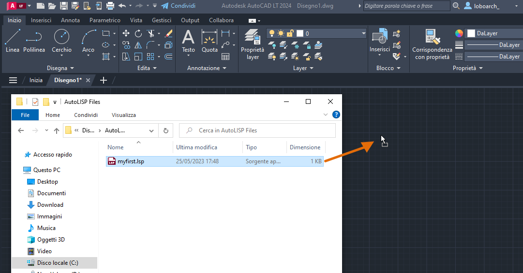Click the Fillet tool icon
Viewport: 523px width, 273px height.
151,45
